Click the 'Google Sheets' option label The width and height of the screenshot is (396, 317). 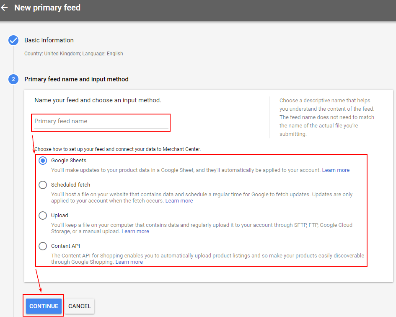[x=68, y=161]
